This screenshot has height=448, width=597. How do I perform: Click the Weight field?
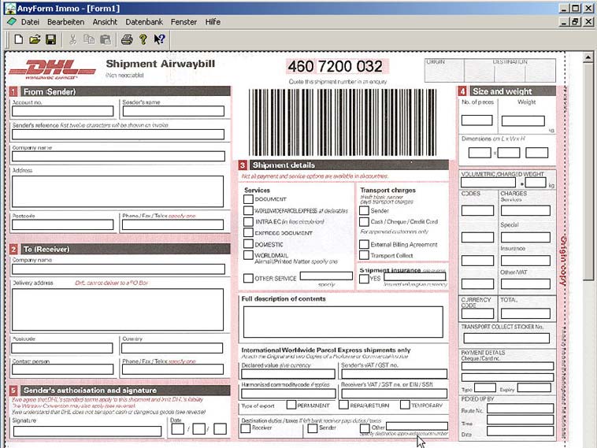pos(523,121)
